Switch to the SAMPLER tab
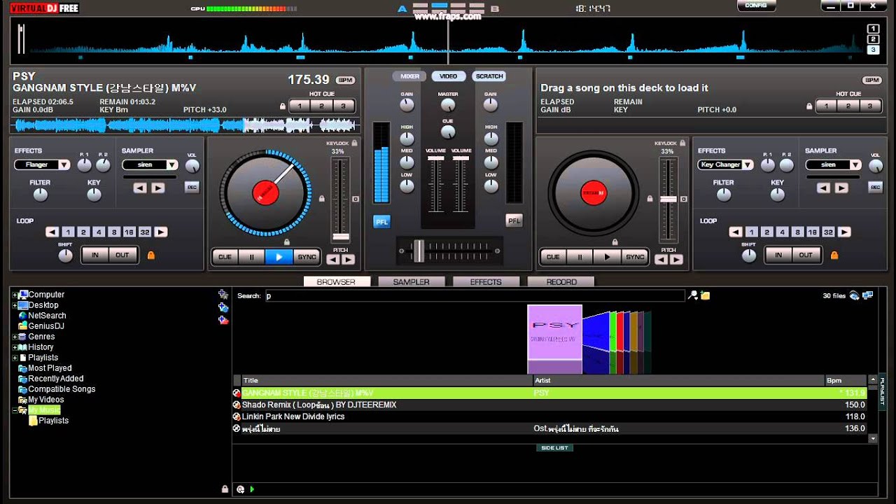Screen dimensions: 896x504 (x=411, y=282)
